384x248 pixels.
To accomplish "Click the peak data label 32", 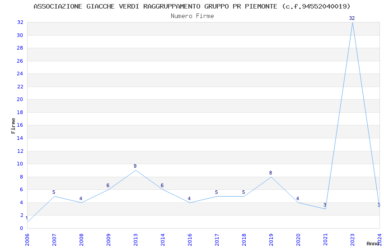I will pyautogui.click(x=352, y=18).
